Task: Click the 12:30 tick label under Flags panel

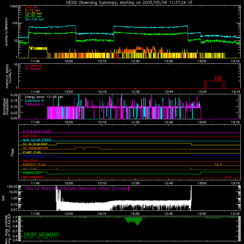Action: [x=135, y=183]
